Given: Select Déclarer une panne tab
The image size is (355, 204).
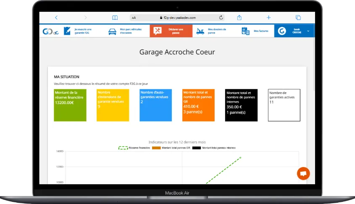Looking at the screenshot, I should pyautogui.click(x=171, y=31).
